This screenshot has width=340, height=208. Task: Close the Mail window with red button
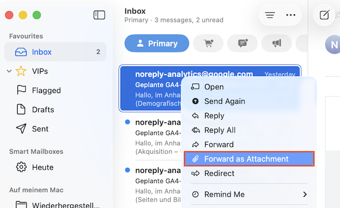pos(9,15)
